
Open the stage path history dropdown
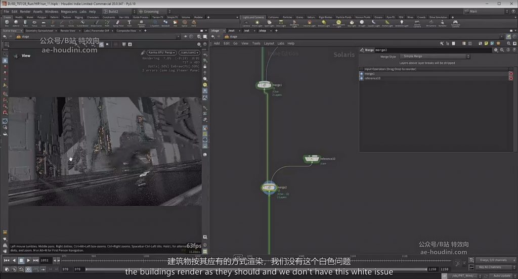179,37
